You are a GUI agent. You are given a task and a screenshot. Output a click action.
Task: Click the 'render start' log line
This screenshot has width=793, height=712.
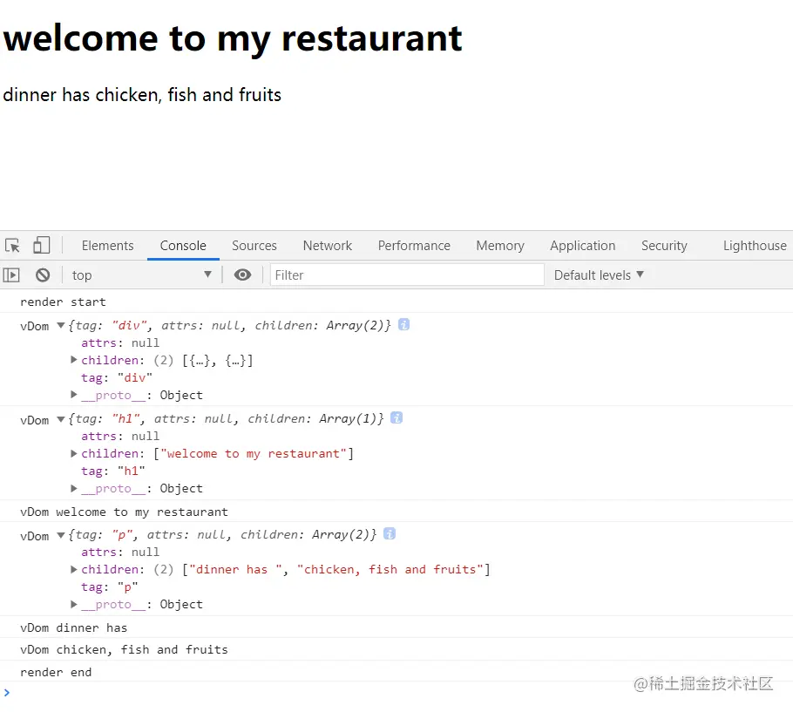click(63, 302)
